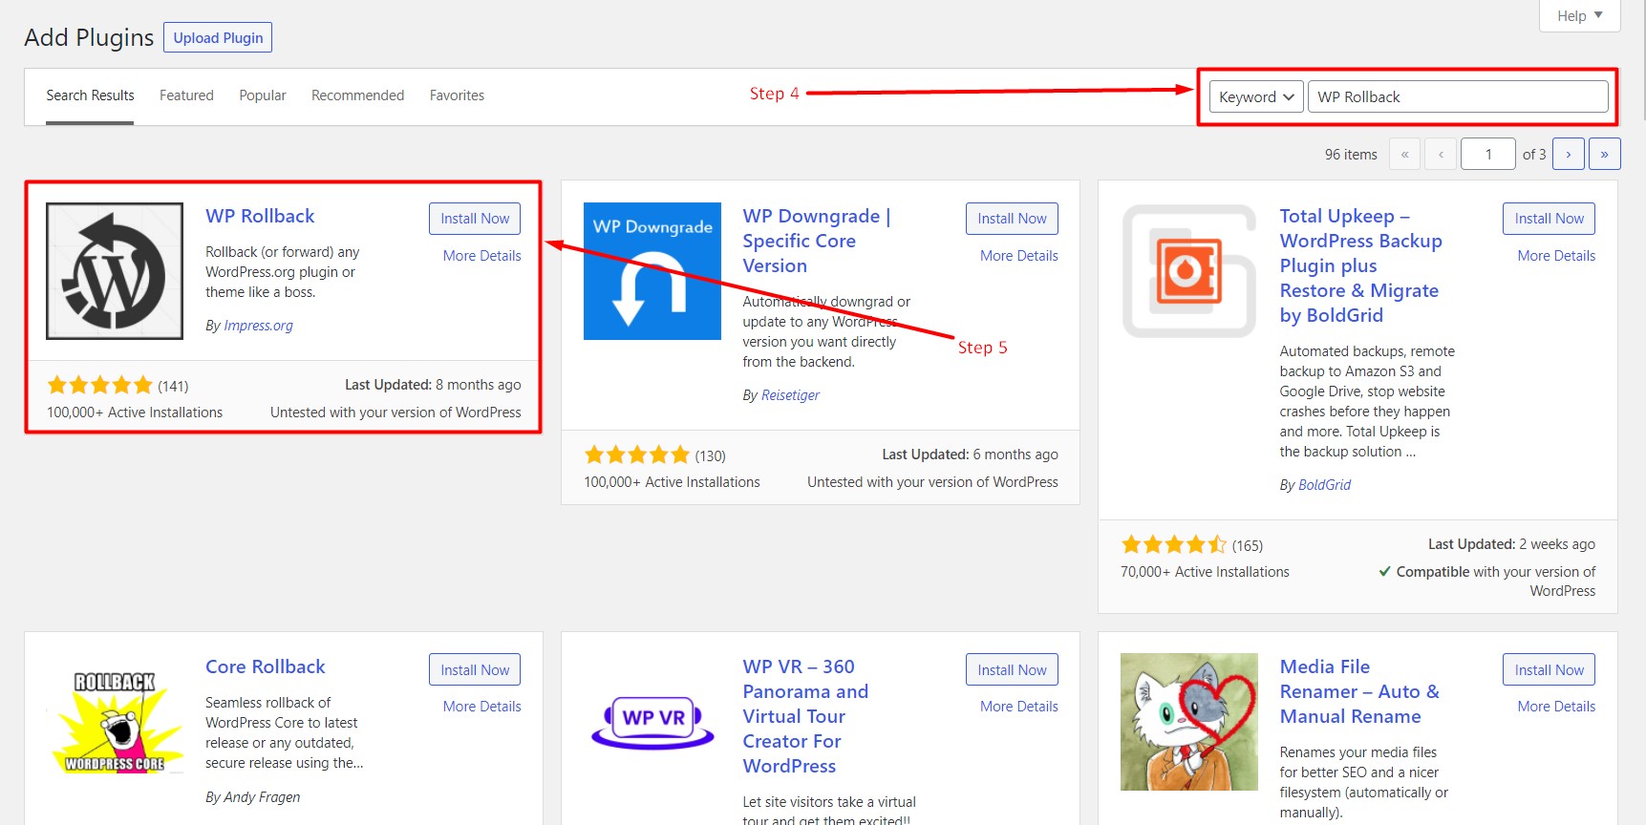This screenshot has height=825, width=1646.
Task: Open More Details for WP VR
Action: (1018, 707)
